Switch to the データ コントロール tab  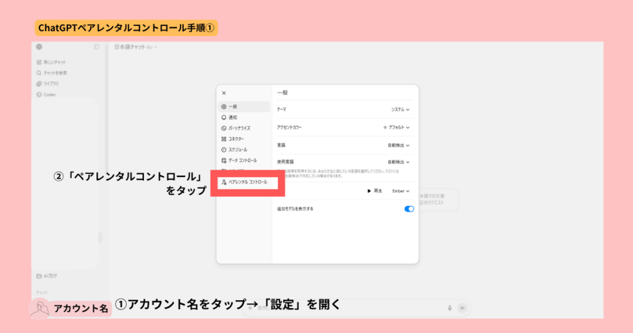[x=244, y=160]
